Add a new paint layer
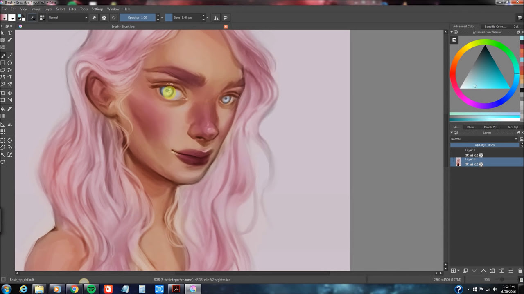The height and width of the screenshot is (294, 524). click(453, 271)
